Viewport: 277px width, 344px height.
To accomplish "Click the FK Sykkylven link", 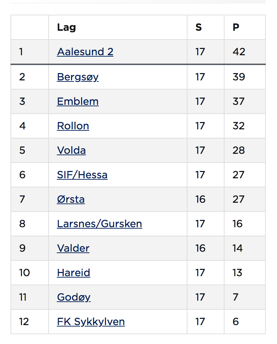I will [x=91, y=321].
